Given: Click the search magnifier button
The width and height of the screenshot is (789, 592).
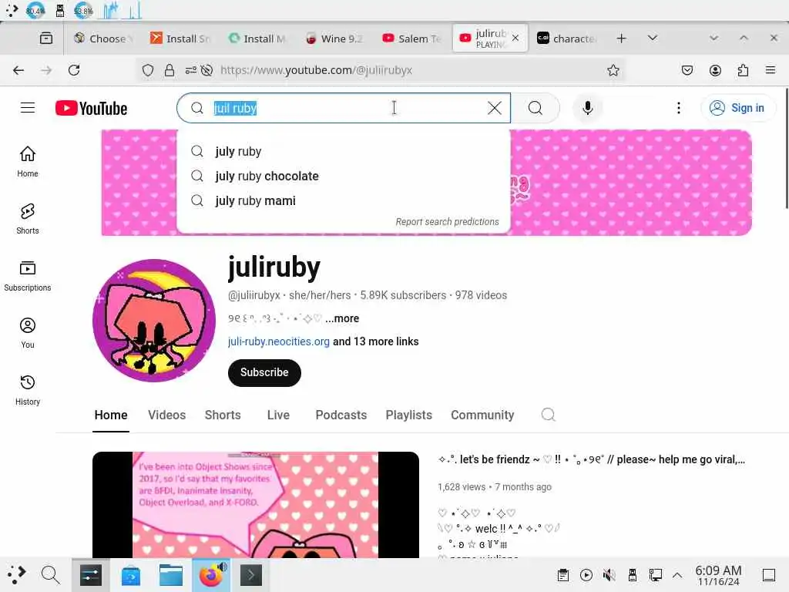Looking at the screenshot, I should click(x=536, y=108).
